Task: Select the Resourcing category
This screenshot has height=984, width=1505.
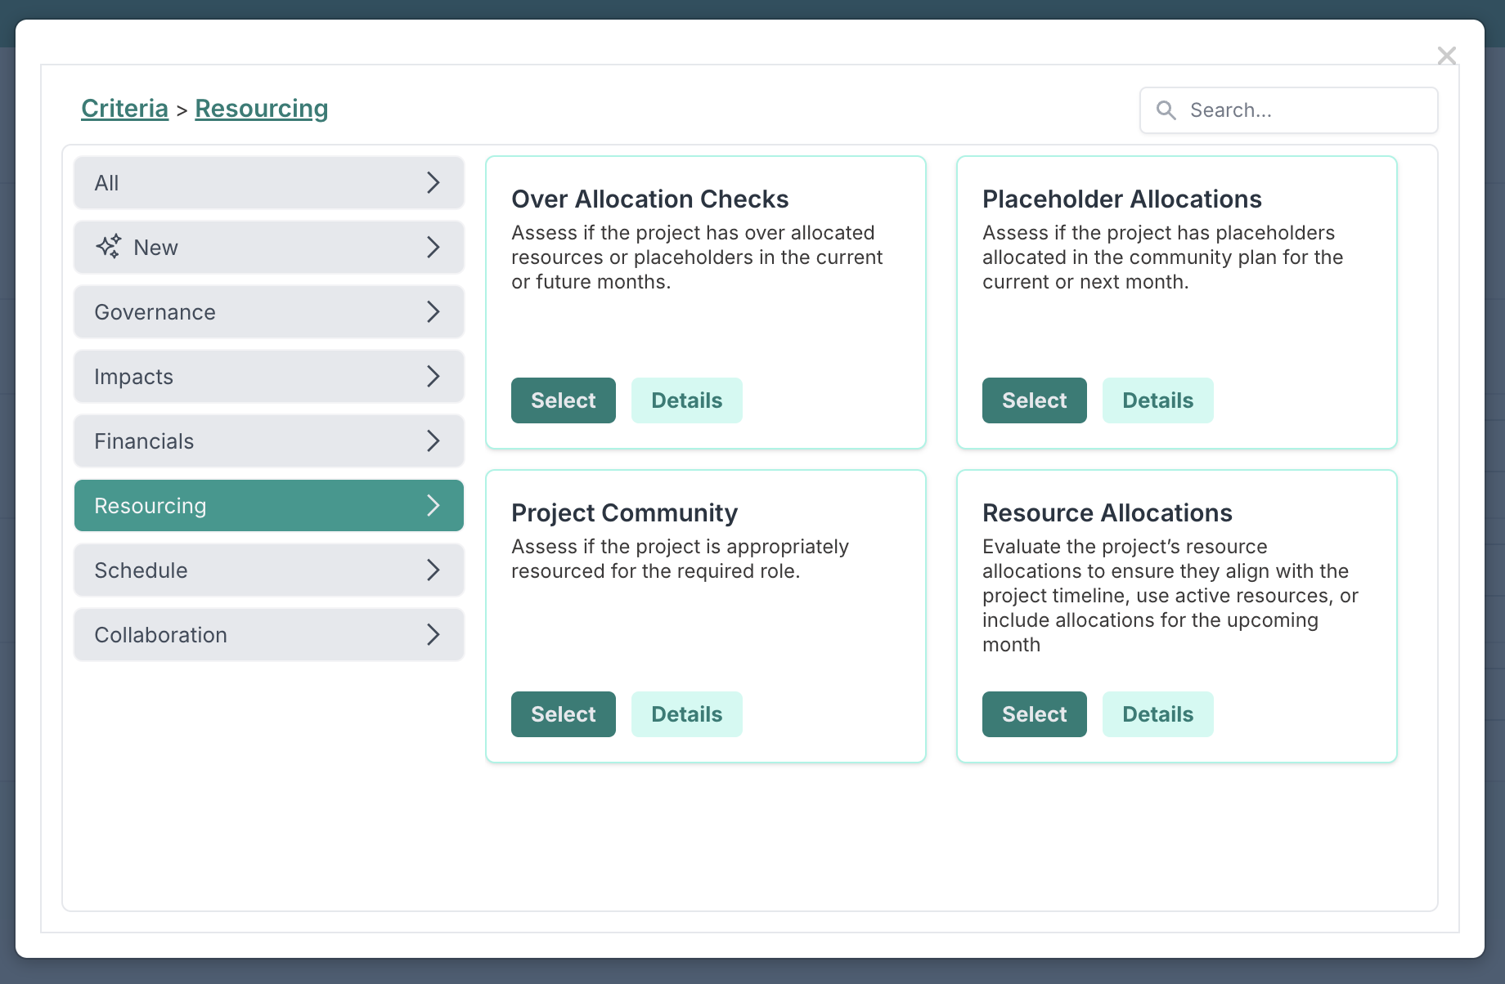Action: click(x=269, y=506)
